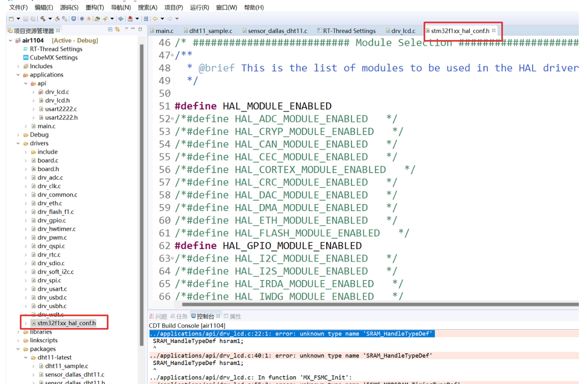Screen dimensions: 587x384
Task: Collapse the drivers folder
Action: (18, 144)
